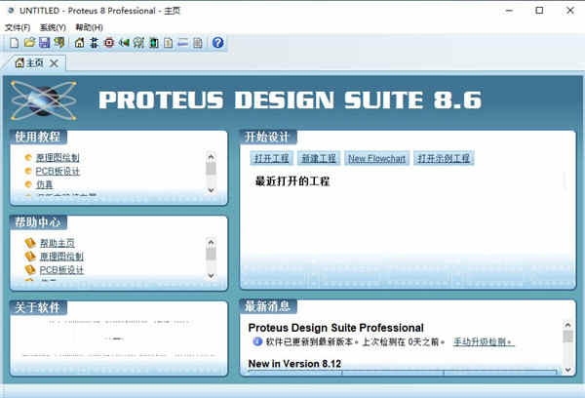Click the up arrow in the 使用教程 scrollbar
The height and width of the screenshot is (398, 585).
coord(211,157)
